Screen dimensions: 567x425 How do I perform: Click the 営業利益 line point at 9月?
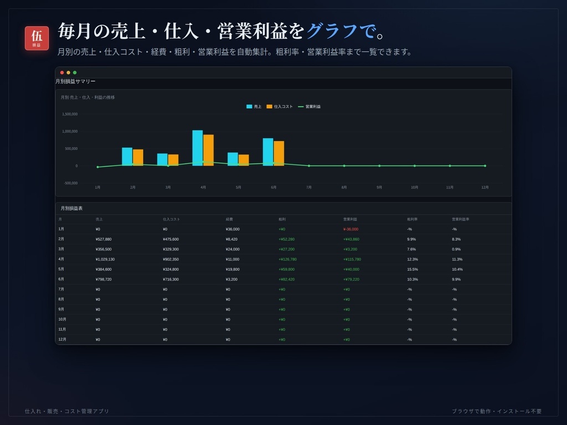click(379, 166)
